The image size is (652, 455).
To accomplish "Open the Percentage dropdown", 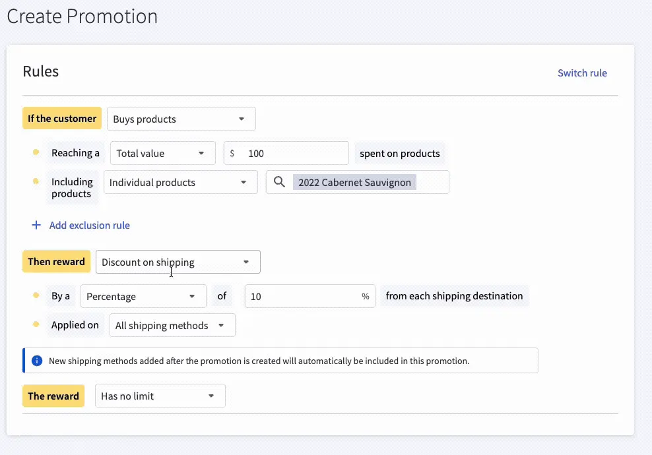I will tap(143, 296).
